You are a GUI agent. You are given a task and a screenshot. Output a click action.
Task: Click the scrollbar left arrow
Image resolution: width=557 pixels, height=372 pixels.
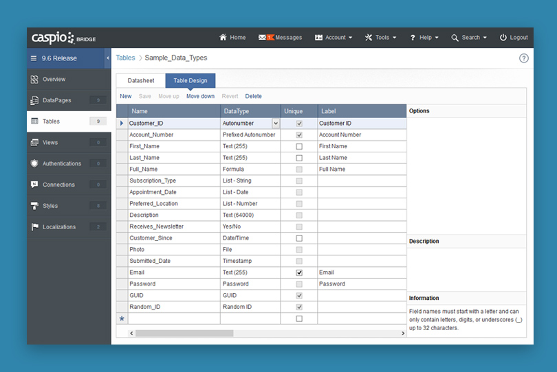[131, 334]
